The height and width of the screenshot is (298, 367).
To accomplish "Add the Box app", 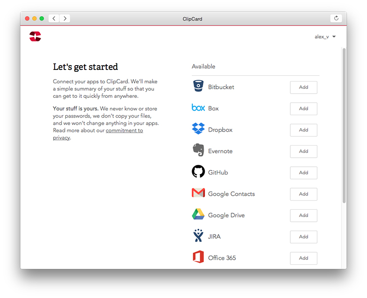I will [304, 108].
